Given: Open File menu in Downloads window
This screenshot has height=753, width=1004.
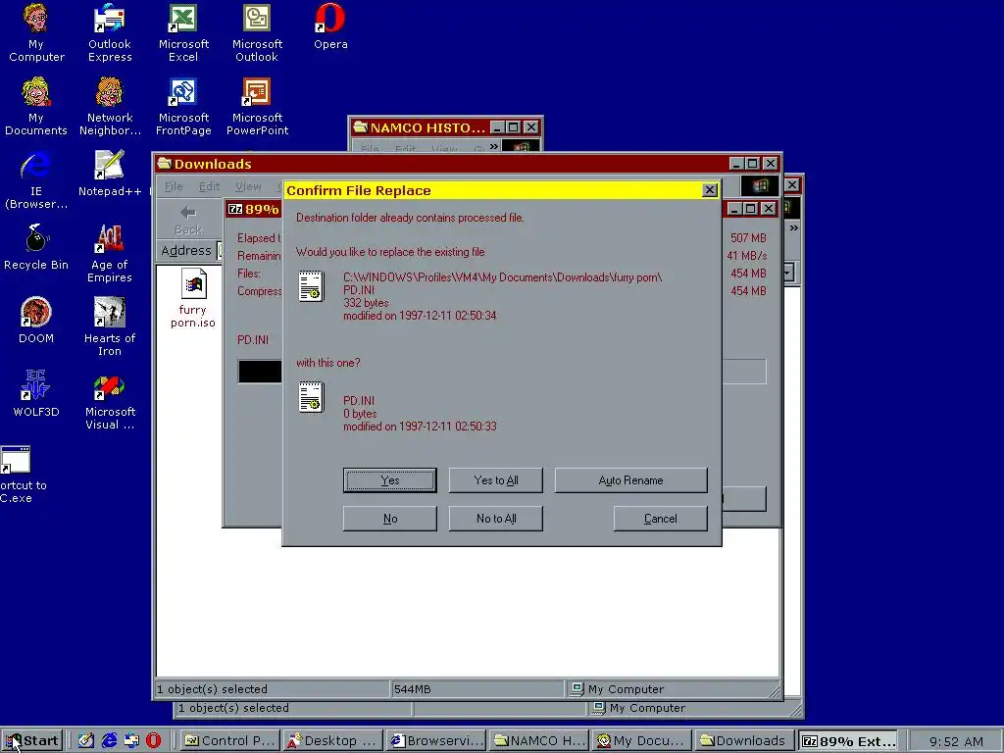Looking at the screenshot, I should pos(174,186).
